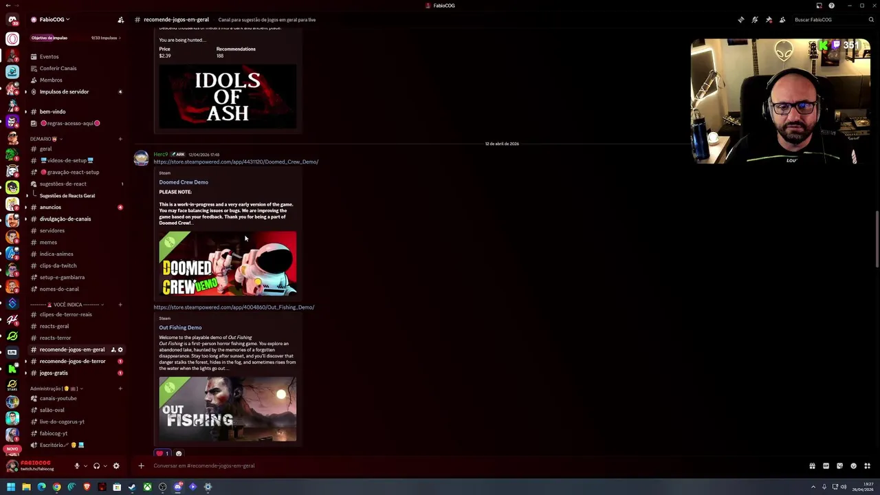Collapse the VOCÊ INDICA category
Image resolution: width=880 pixels, height=495 pixels.
click(x=67, y=305)
